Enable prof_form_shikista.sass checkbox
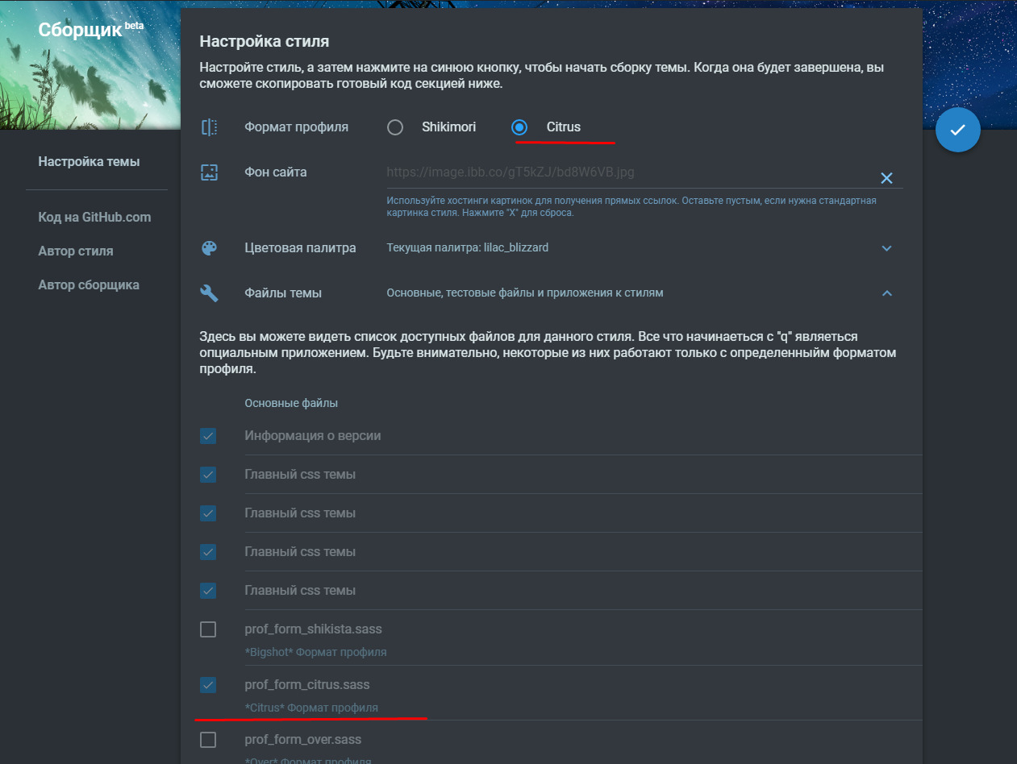Image resolution: width=1017 pixels, height=764 pixels. click(x=208, y=629)
